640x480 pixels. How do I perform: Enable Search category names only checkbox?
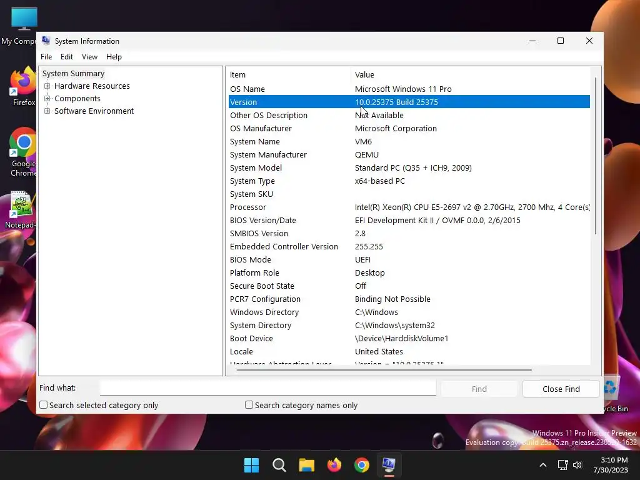(249, 405)
